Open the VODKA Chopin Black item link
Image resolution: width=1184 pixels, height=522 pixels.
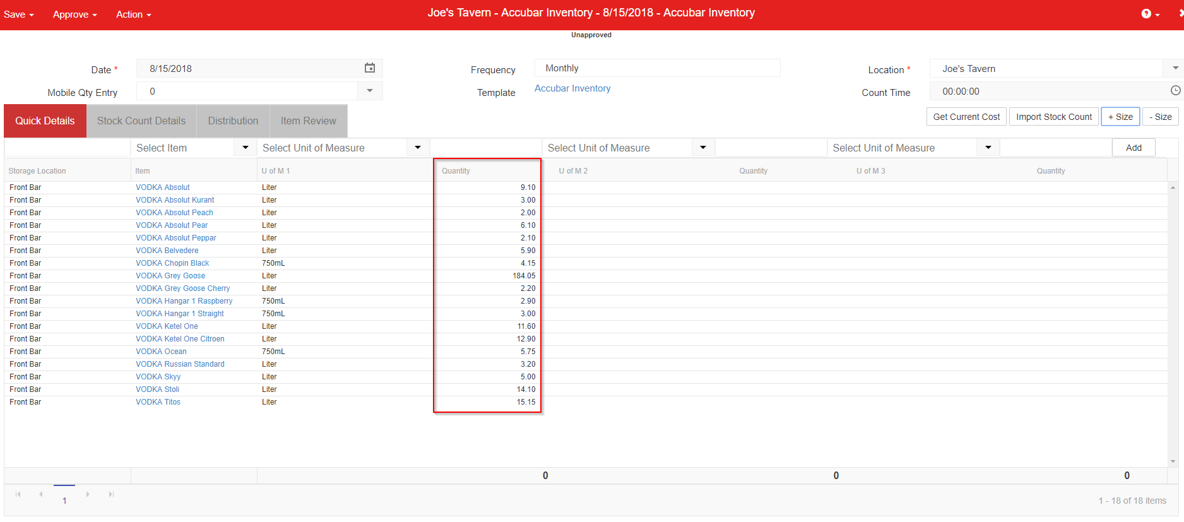172,263
